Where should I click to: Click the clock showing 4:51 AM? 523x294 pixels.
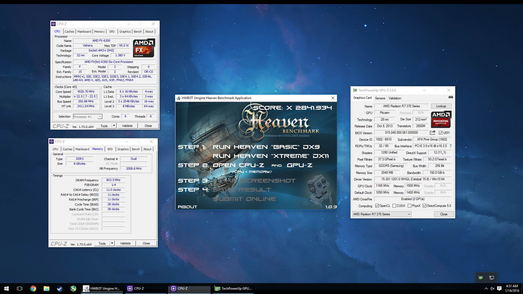[x=512, y=286]
